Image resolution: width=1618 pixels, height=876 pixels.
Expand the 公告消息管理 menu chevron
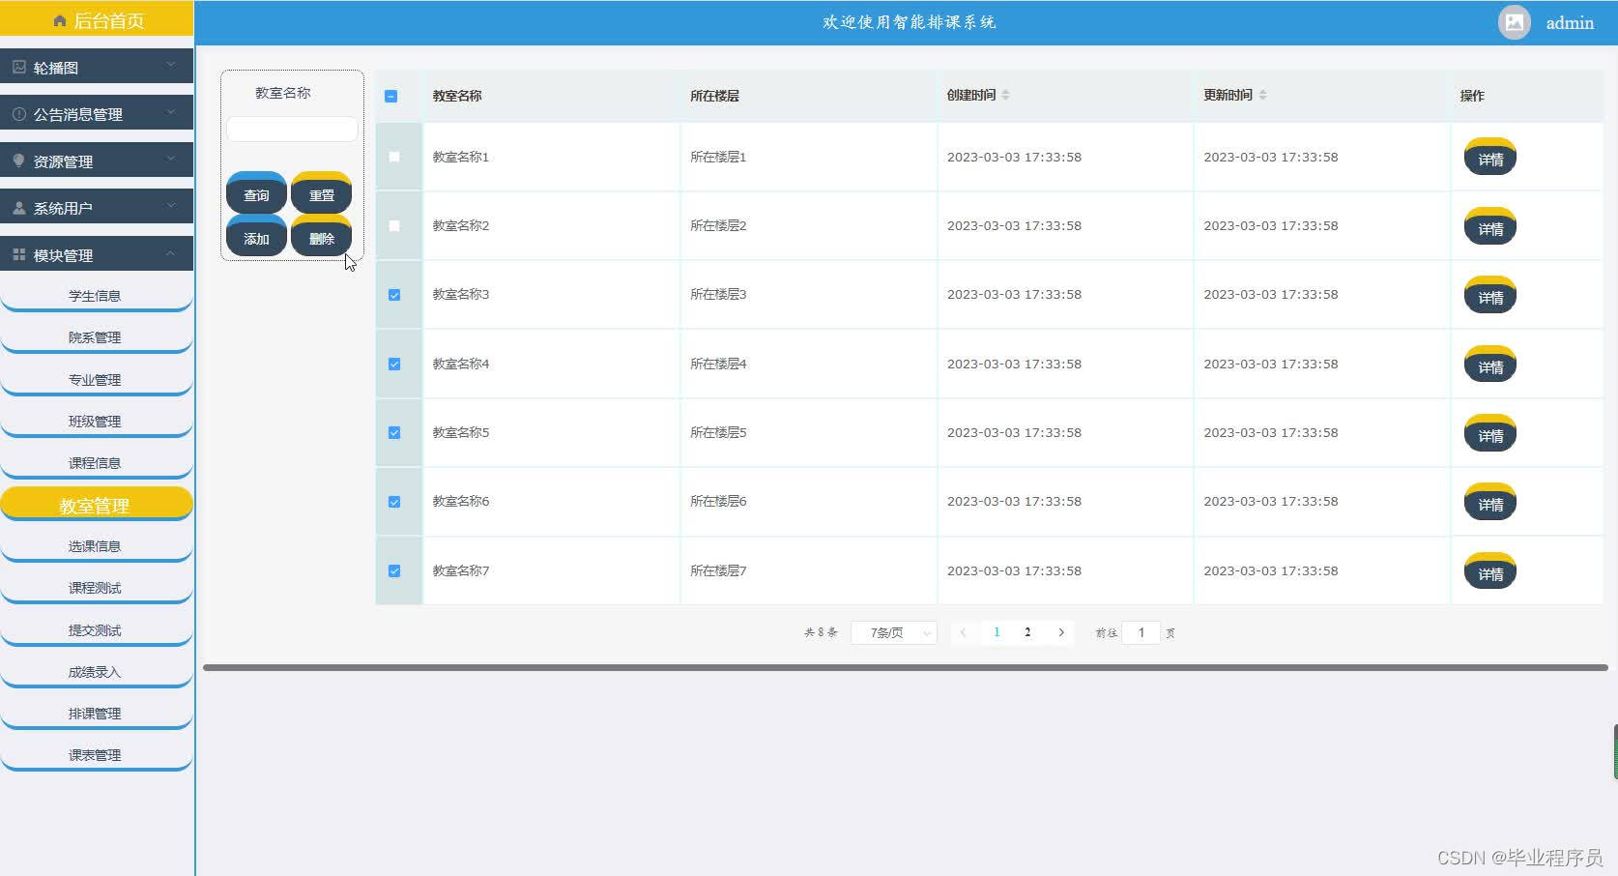(171, 111)
